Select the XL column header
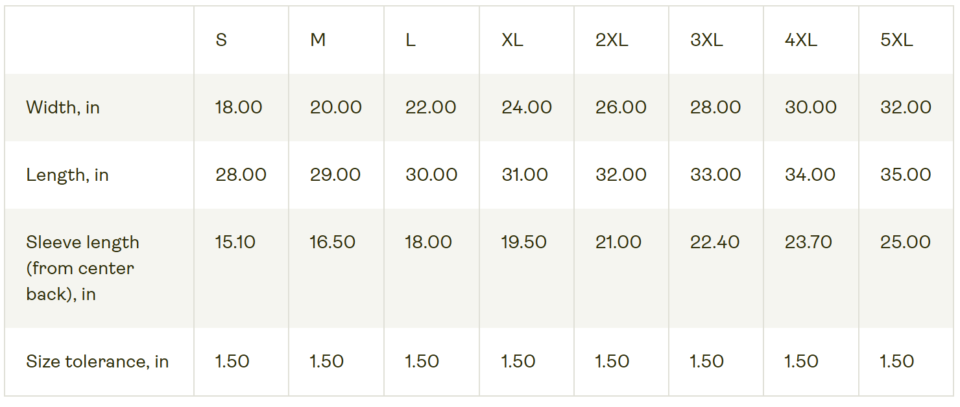This screenshot has width=960, height=407. (512, 40)
